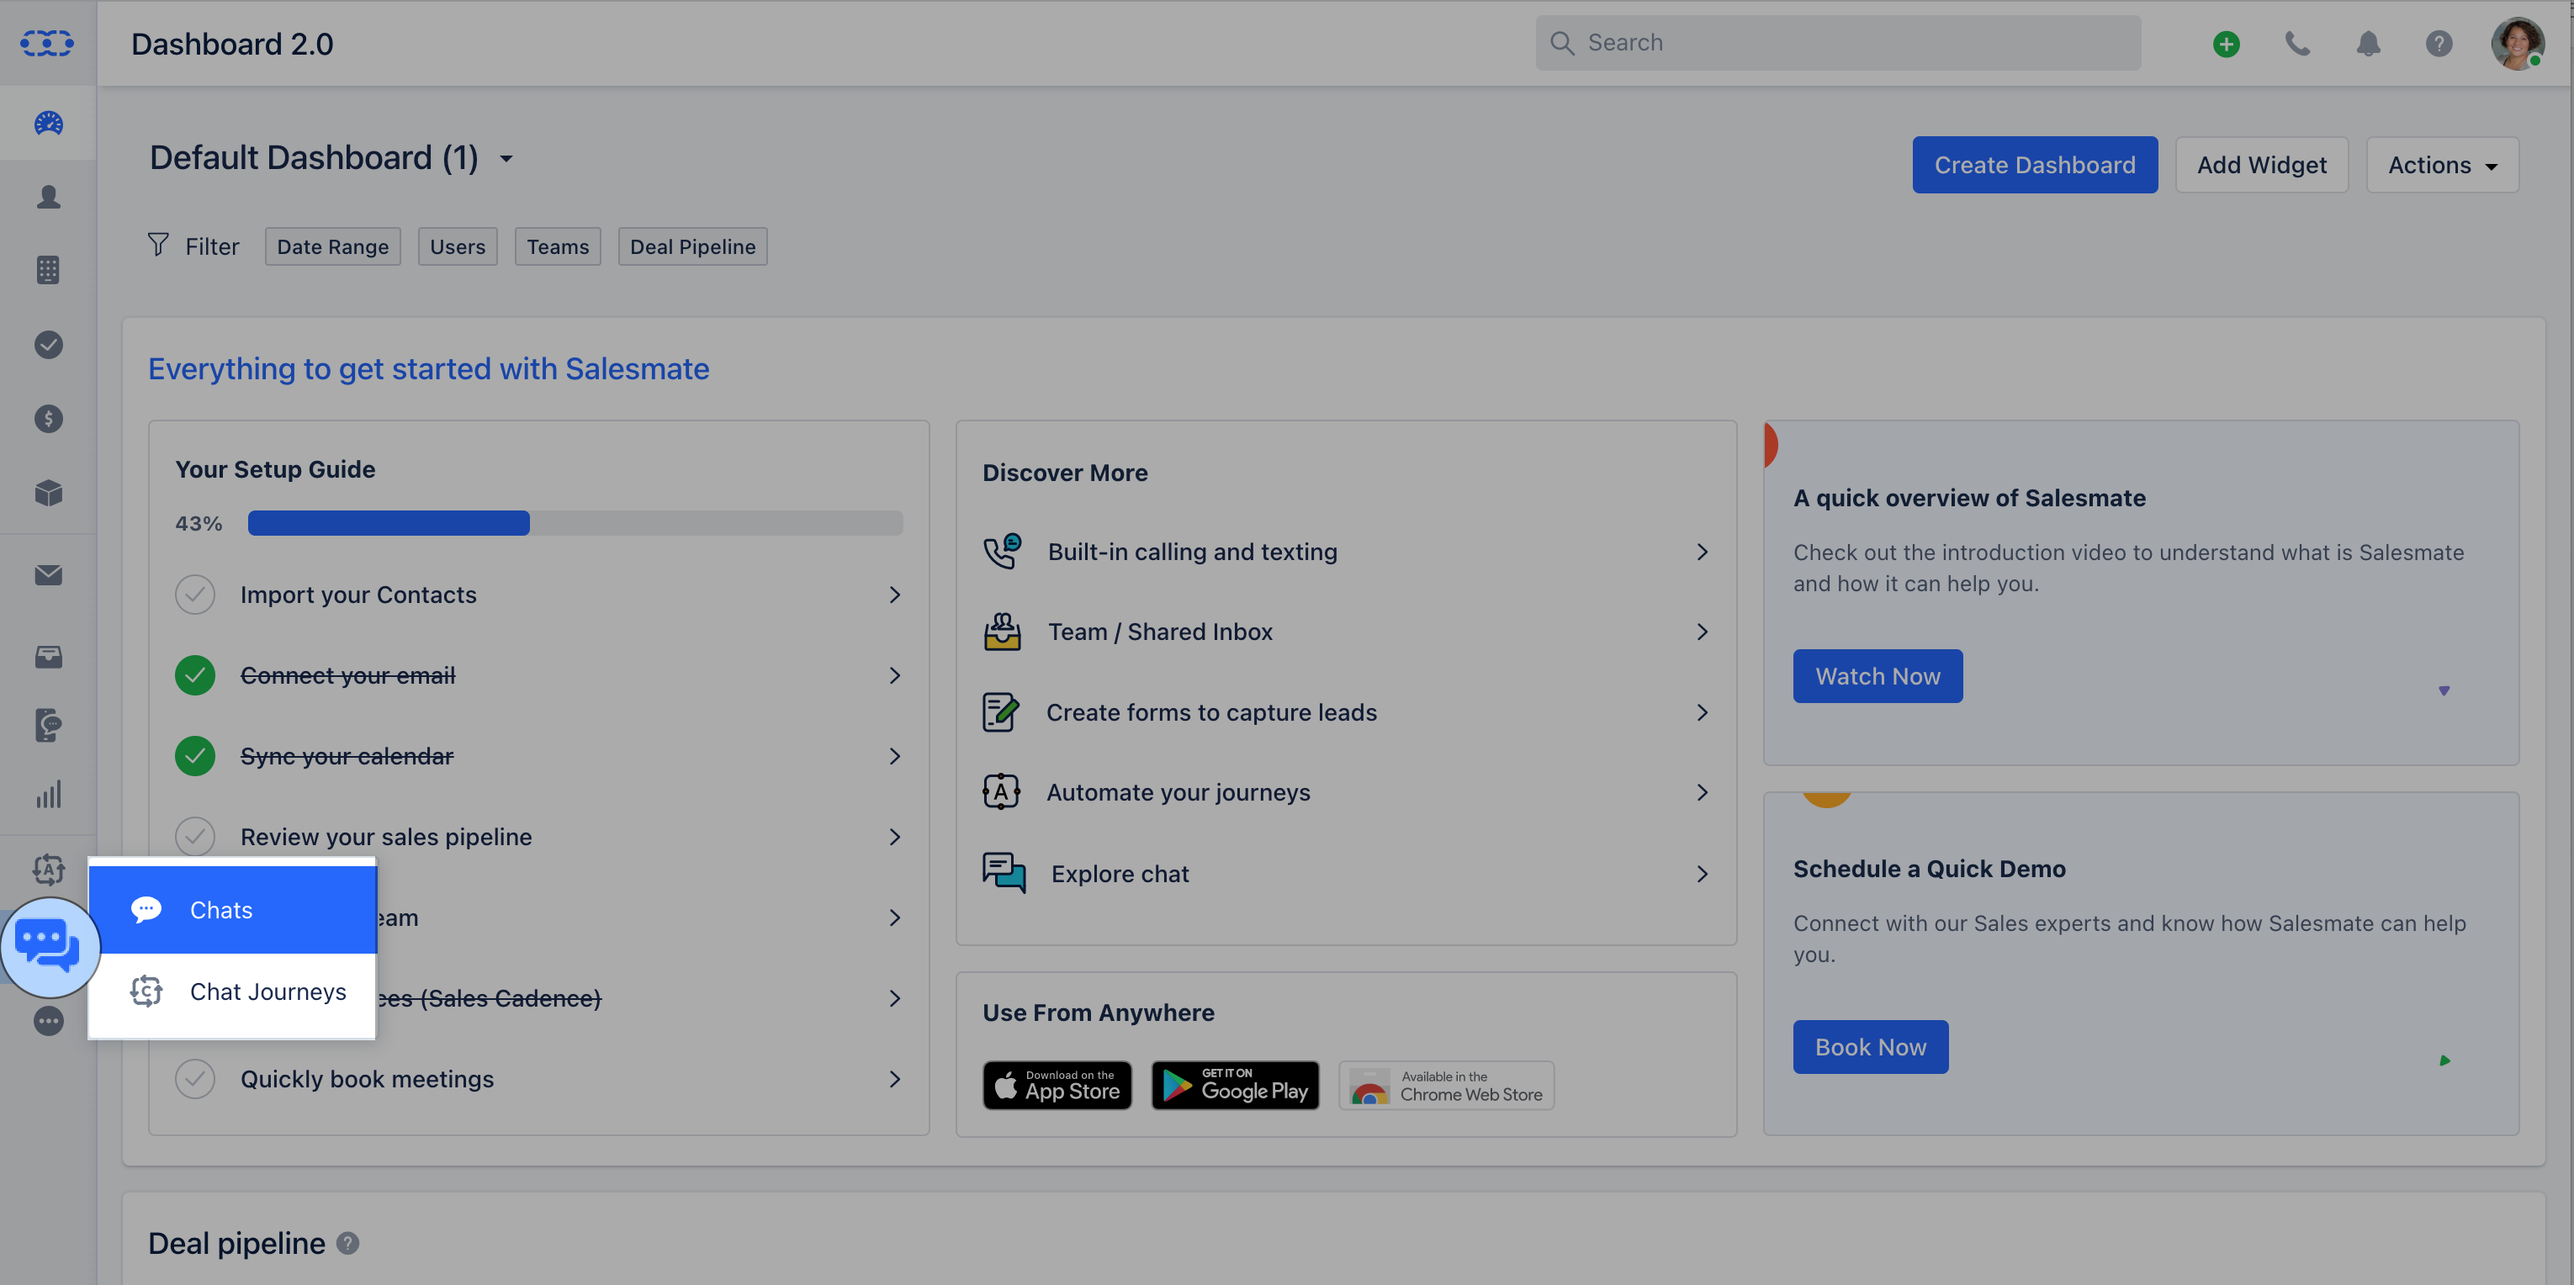
Task: Click the Explore chat bubbles icon
Action: (x=1004, y=872)
